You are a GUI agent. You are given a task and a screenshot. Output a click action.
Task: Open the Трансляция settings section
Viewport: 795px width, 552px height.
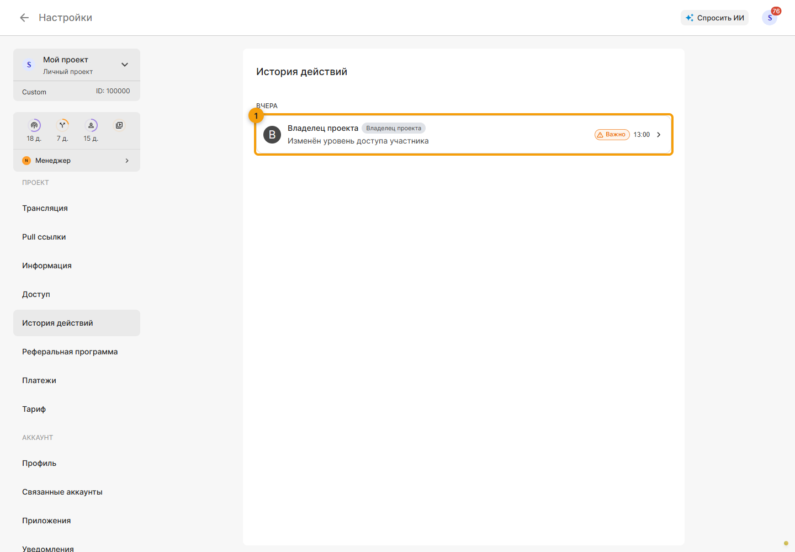tap(77, 208)
